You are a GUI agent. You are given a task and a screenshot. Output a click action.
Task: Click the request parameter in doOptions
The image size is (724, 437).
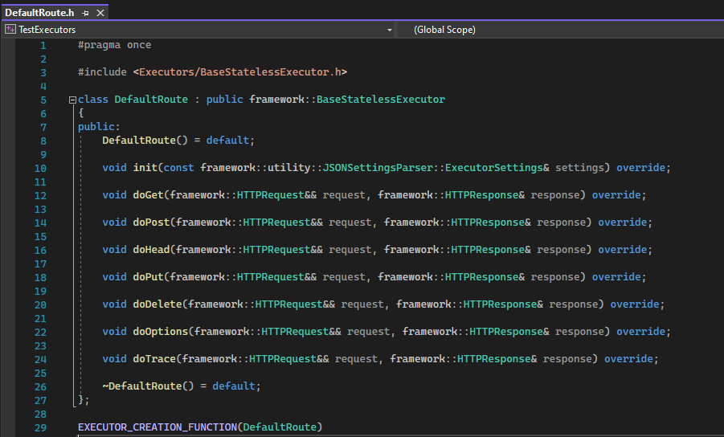(x=368, y=331)
